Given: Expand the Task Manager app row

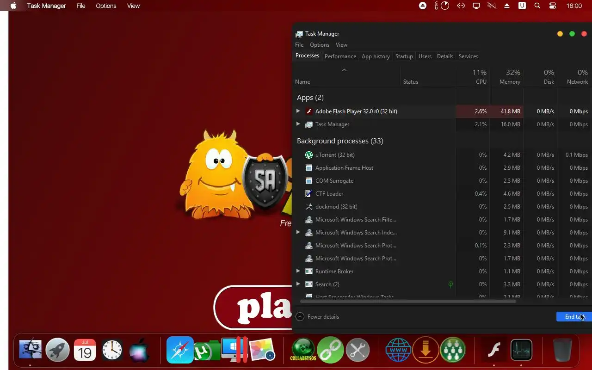Looking at the screenshot, I should 298,124.
